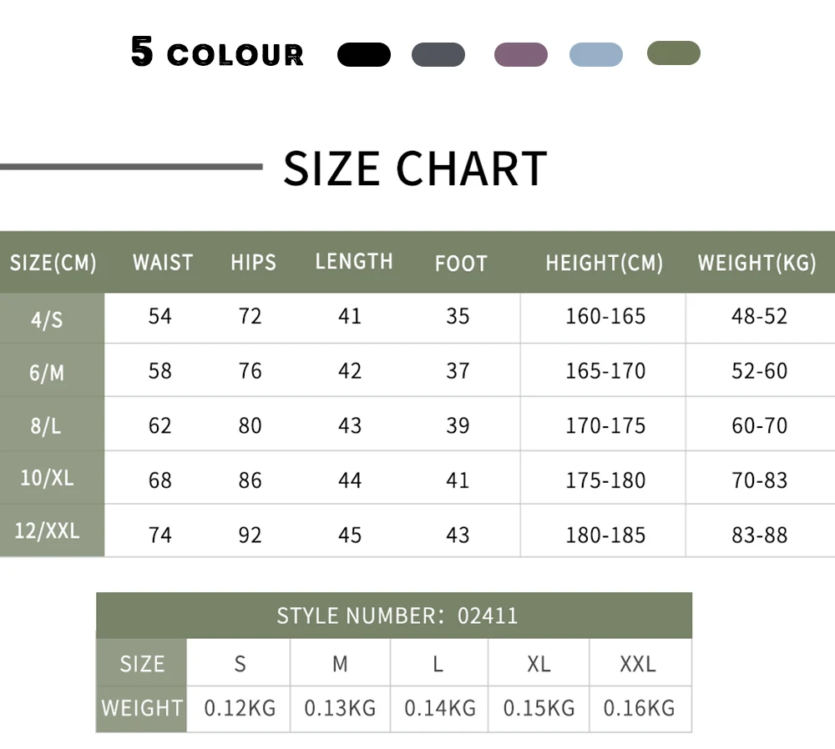The width and height of the screenshot is (835, 749).
Task: Click the XXL size cell in weight table
Action: coord(638,664)
